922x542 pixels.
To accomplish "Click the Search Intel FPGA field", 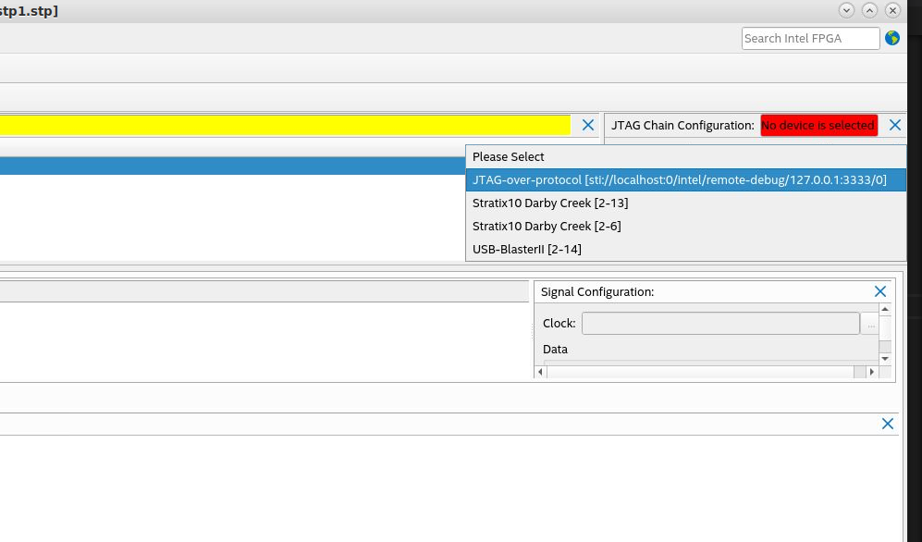I will [810, 38].
